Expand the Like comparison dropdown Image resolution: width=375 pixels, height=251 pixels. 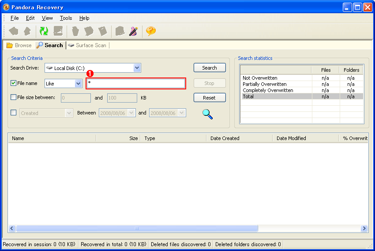(x=78, y=84)
